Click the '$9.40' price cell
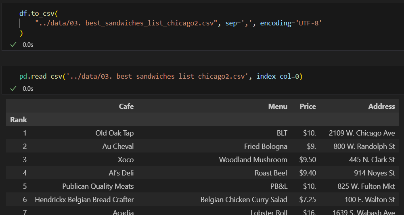Image resolution: width=404 pixels, height=215 pixels. click(x=308, y=173)
